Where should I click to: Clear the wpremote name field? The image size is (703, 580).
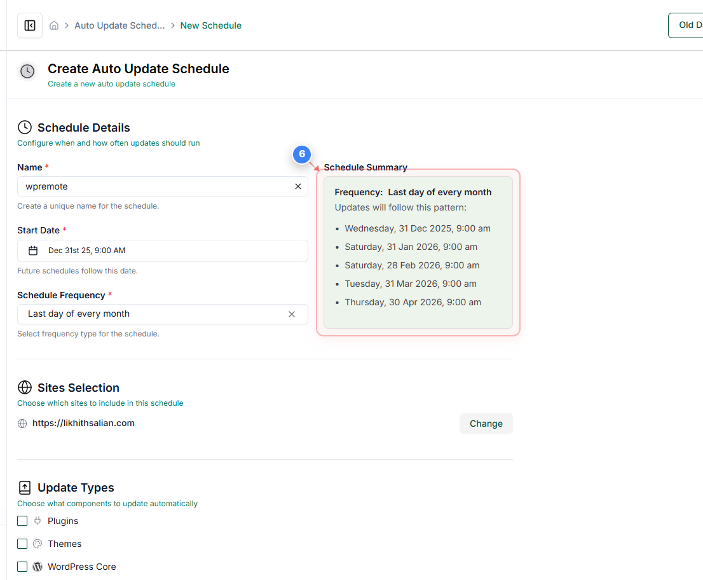tap(298, 186)
